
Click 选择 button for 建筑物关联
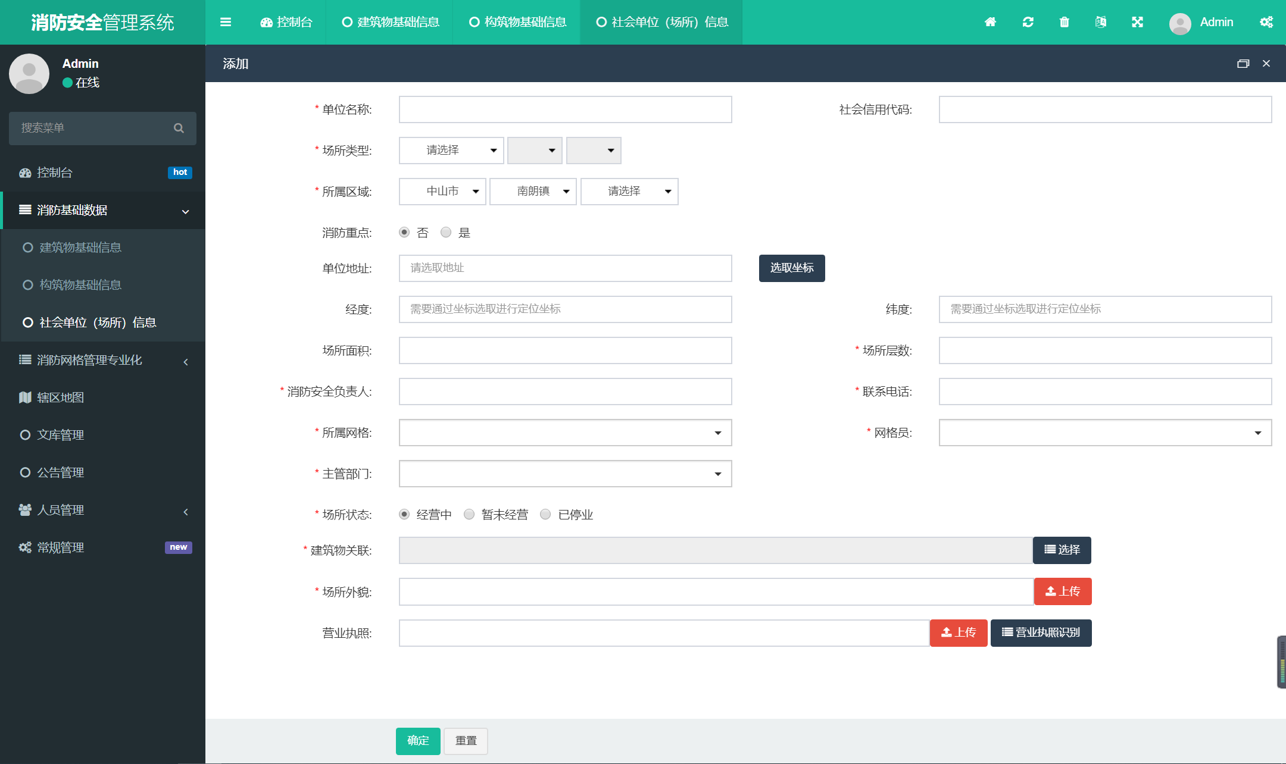1062,550
